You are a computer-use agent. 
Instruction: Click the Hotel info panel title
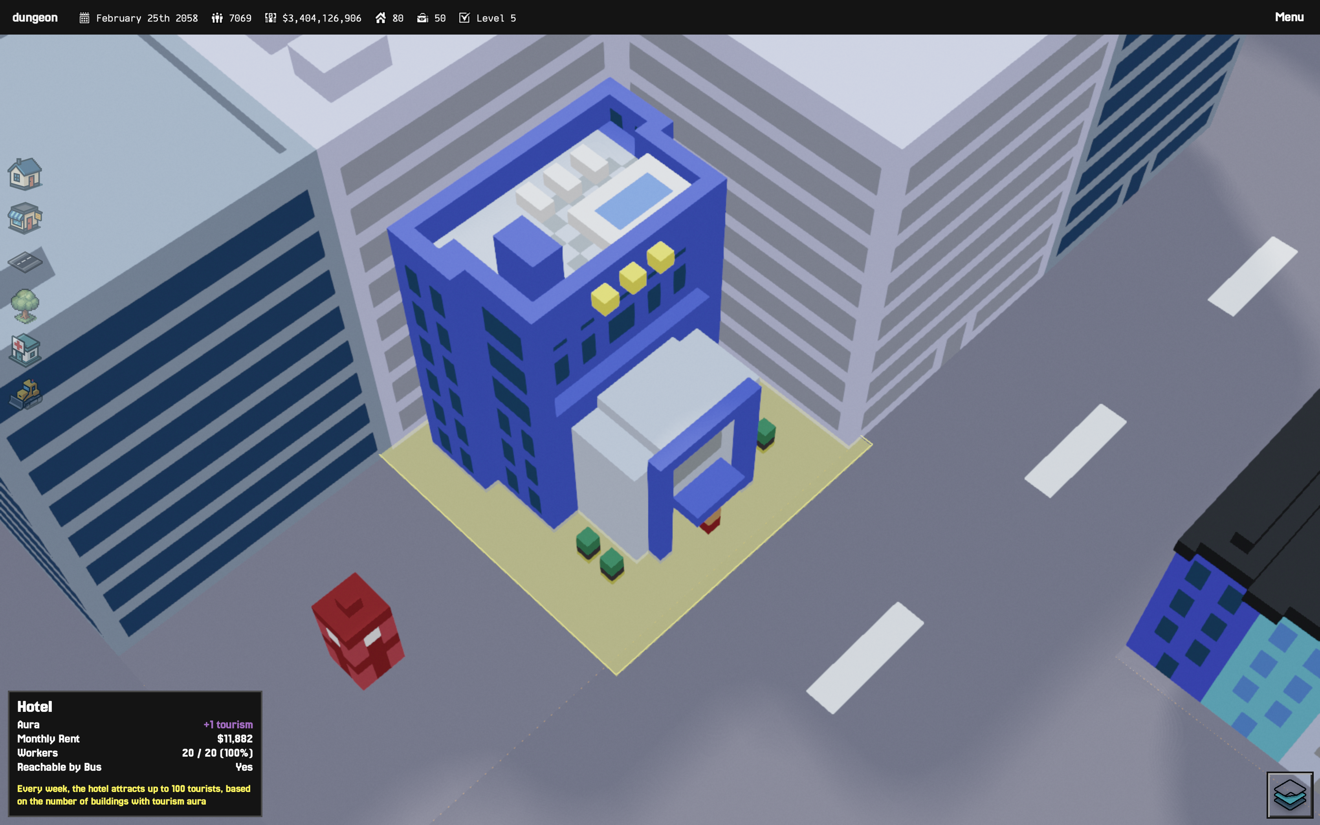[35, 707]
